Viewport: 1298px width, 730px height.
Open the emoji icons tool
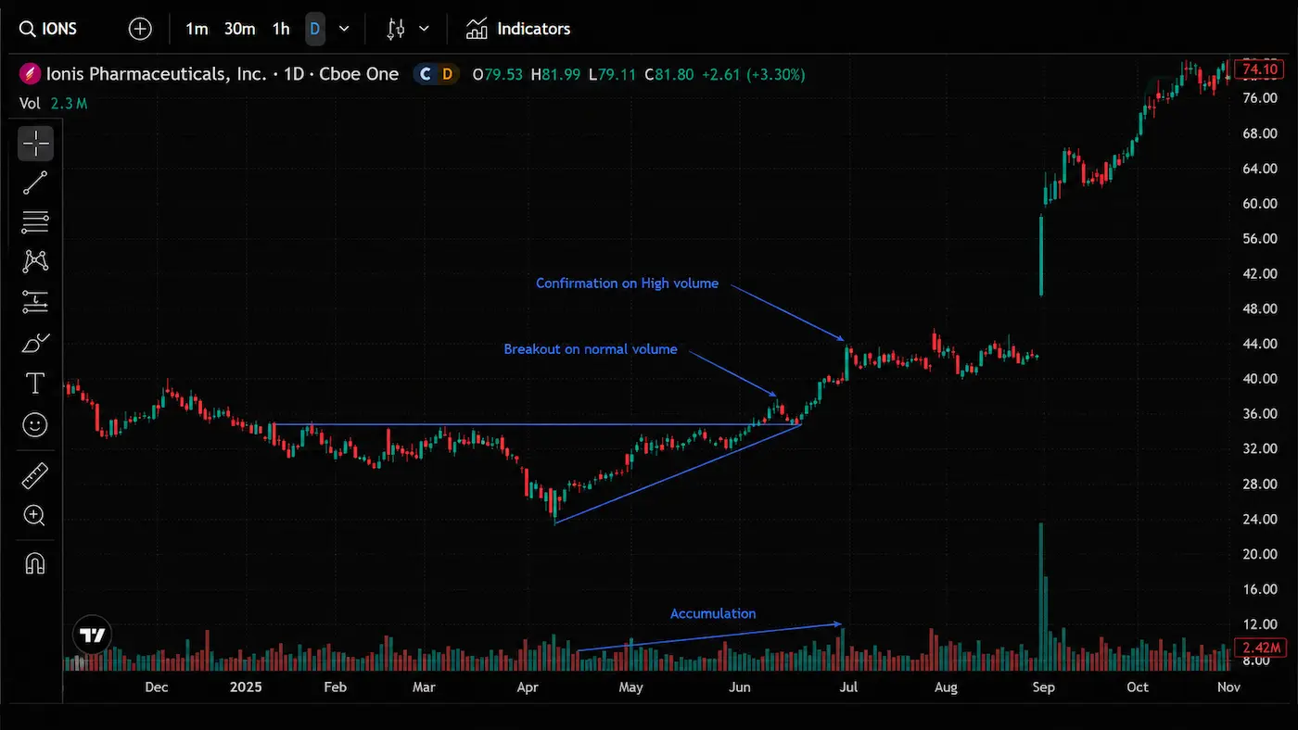(x=35, y=424)
